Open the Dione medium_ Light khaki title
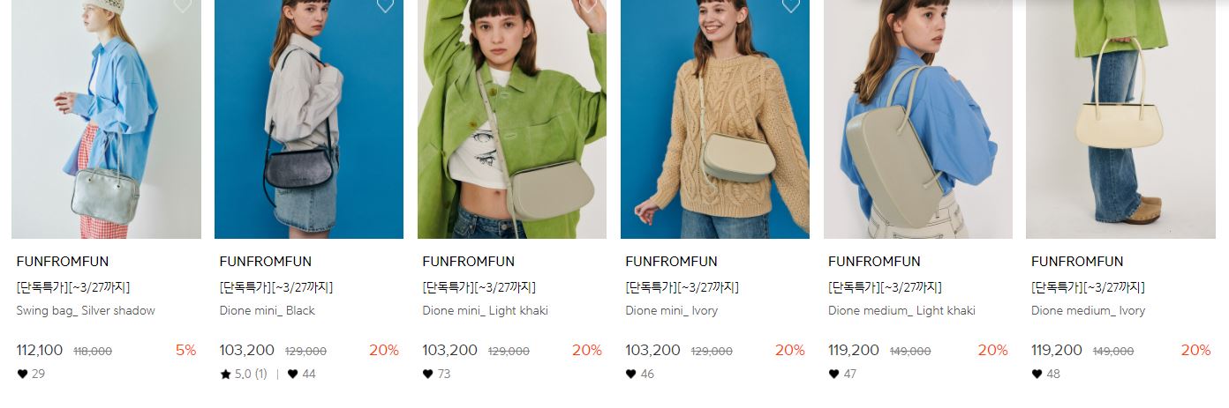This screenshot has width=1229, height=408. click(x=901, y=310)
